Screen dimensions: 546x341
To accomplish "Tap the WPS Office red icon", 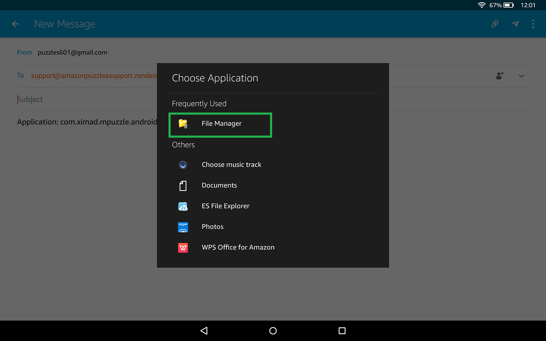I will pyautogui.click(x=183, y=248).
